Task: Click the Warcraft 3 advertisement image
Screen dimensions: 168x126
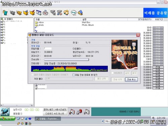Action: click(124, 54)
